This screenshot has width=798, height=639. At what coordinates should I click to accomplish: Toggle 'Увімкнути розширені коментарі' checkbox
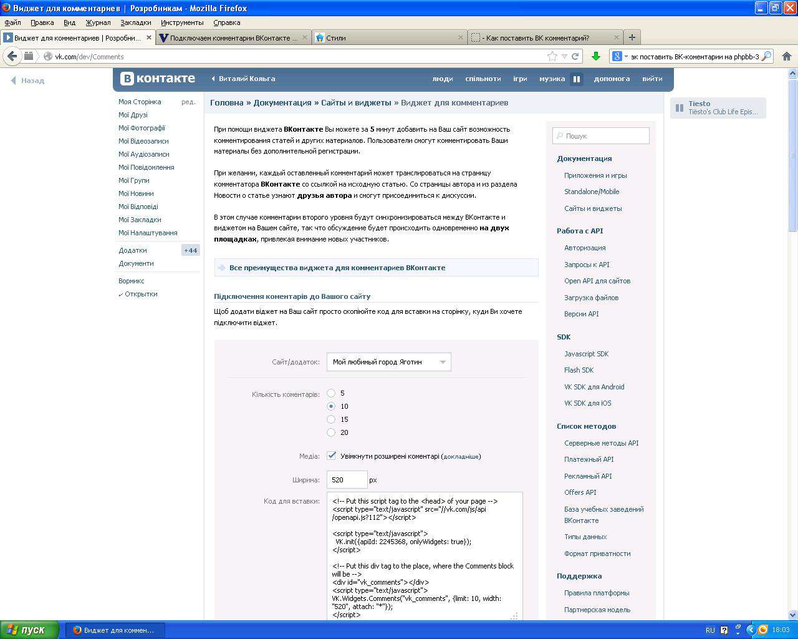332,456
